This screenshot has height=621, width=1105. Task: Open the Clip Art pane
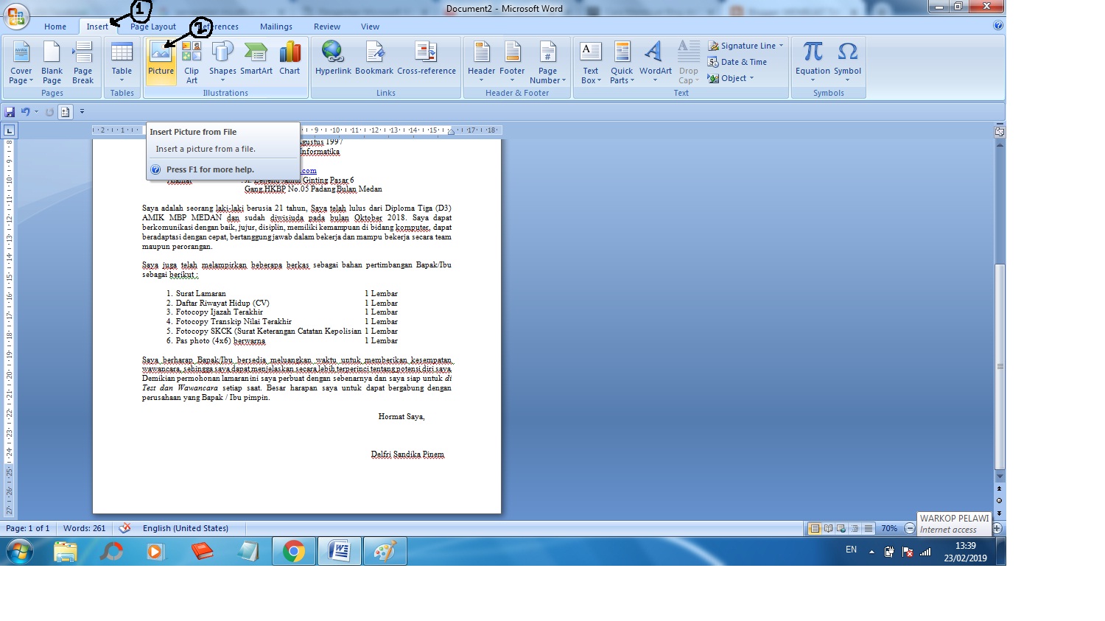[192, 62]
